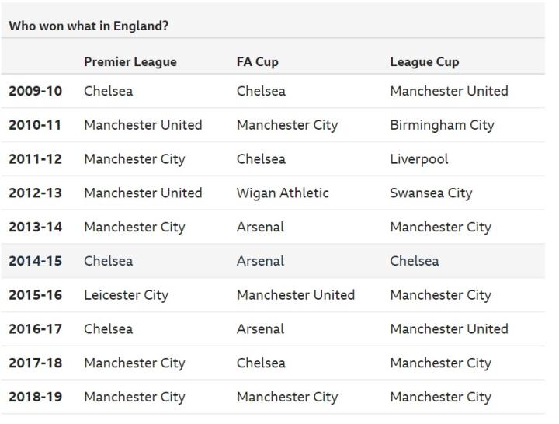Click Manchester City in 2018-19 FA Cup cell
This screenshot has height=424, width=559.
click(286, 397)
